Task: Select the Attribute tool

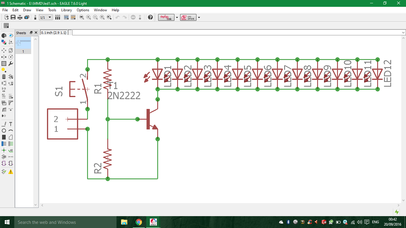Action: tap(4, 157)
